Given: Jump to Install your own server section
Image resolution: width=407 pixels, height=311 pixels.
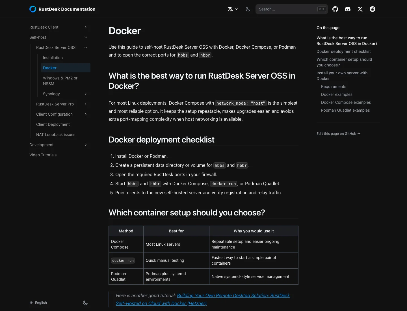Looking at the screenshot, I should pos(342,76).
